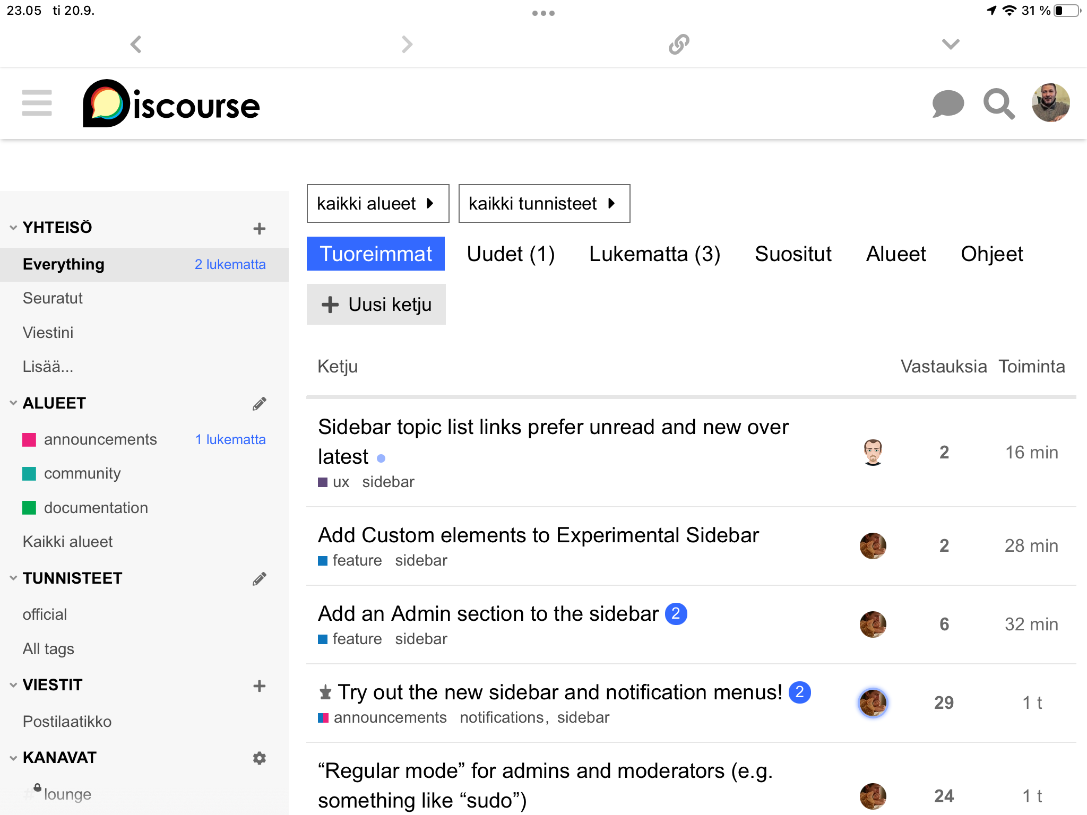Collapse the ALUEET sidebar section
Viewport: 1087px width, 815px height.
pos(13,403)
